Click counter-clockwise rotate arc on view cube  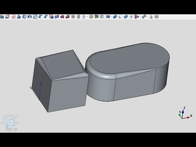pyautogui.click(x=5, y=117)
